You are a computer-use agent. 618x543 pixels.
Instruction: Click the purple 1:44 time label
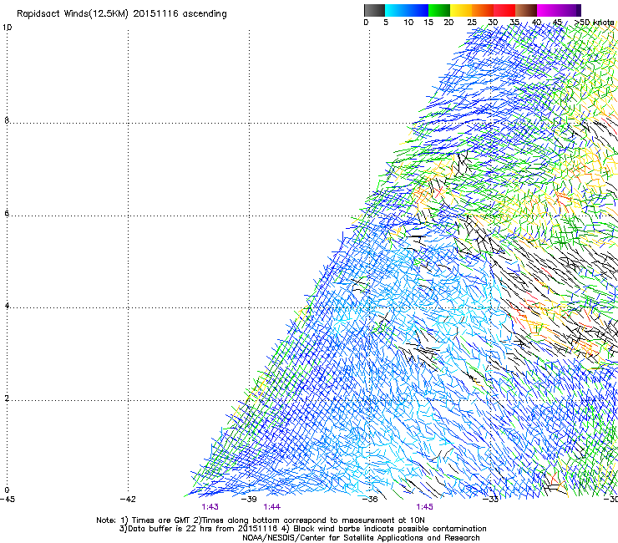click(x=272, y=507)
